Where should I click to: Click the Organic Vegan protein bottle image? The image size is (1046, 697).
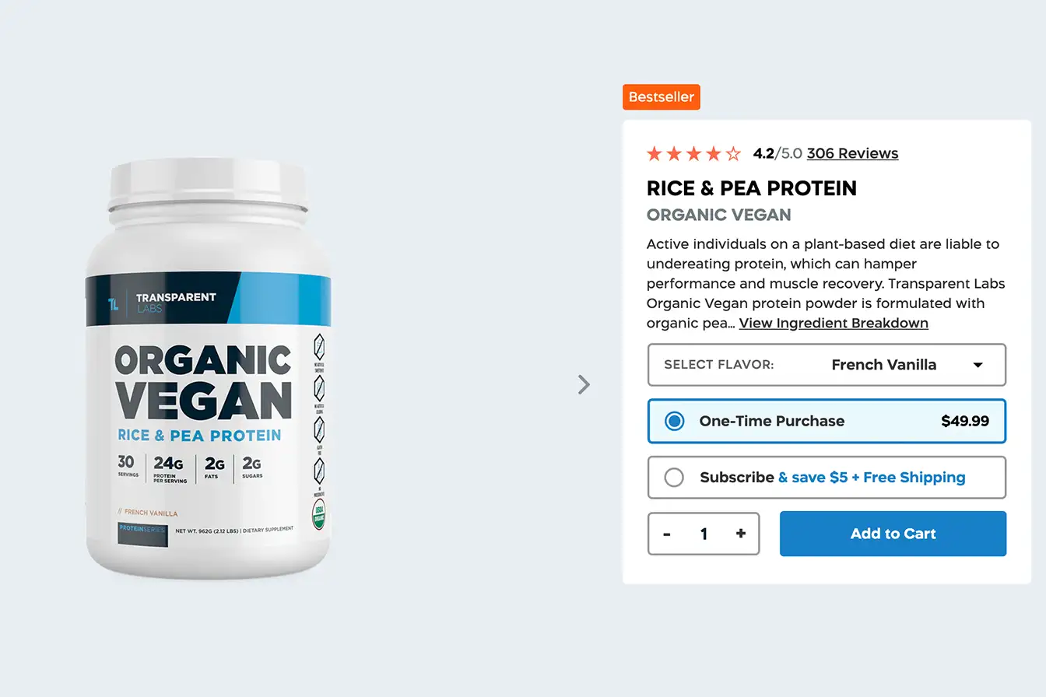click(x=209, y=369)
